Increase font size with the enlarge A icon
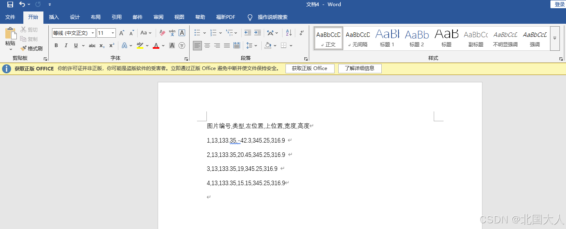This screenshot has width=566, height=229. tap(122, 33)
